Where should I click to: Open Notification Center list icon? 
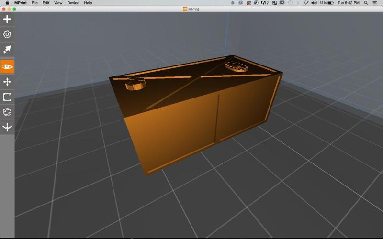tap(374, 3)
